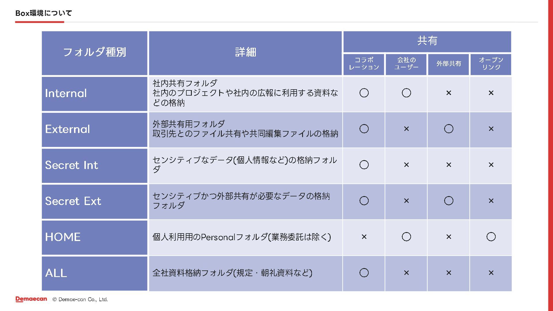Screen dimensions: 553x311
Task: Select the External folder row label
Action: pos(94,130)
